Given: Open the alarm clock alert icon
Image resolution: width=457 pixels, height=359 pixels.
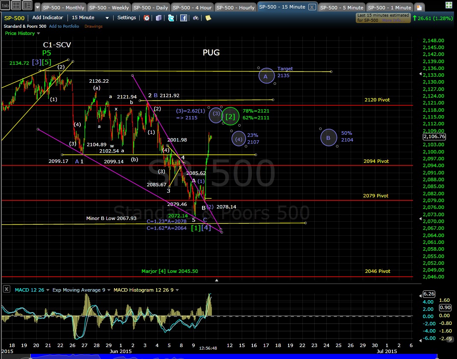Looking at the screenshot, I should click(146, 18).
